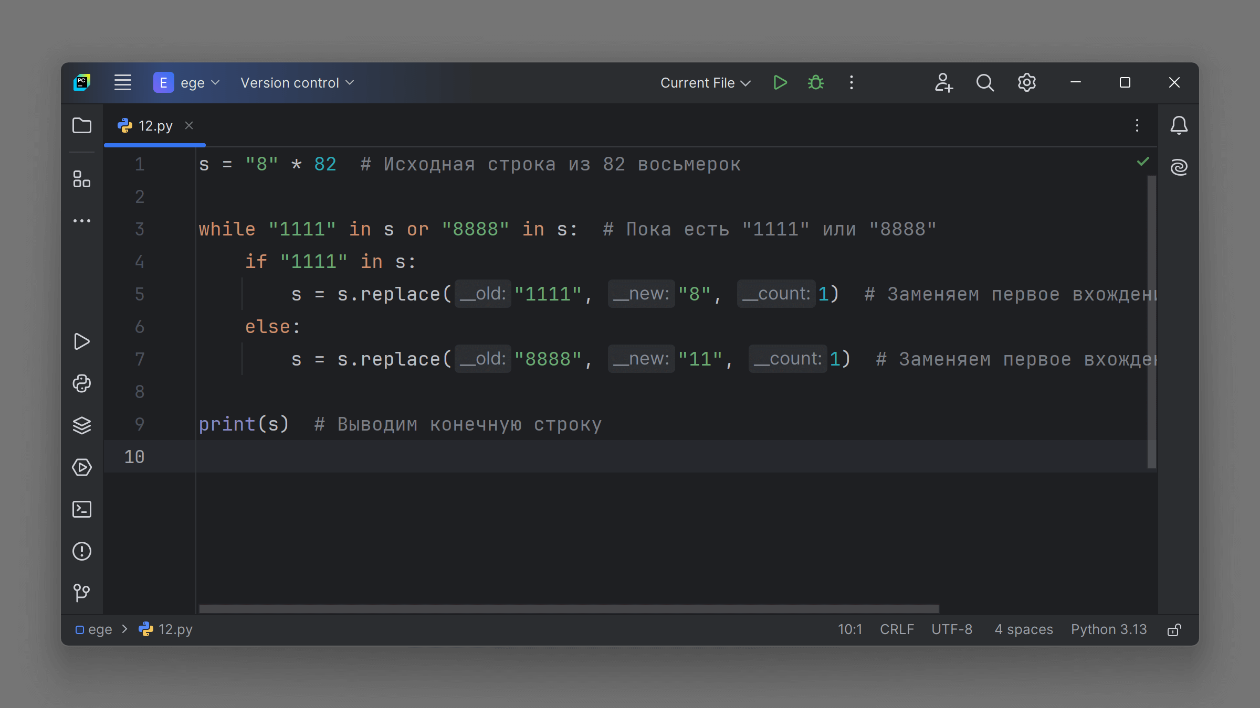Viewport: 1260px width, 708px height.
Task: Start debugging with the bug icon
Action: click(x=815, y=83)
